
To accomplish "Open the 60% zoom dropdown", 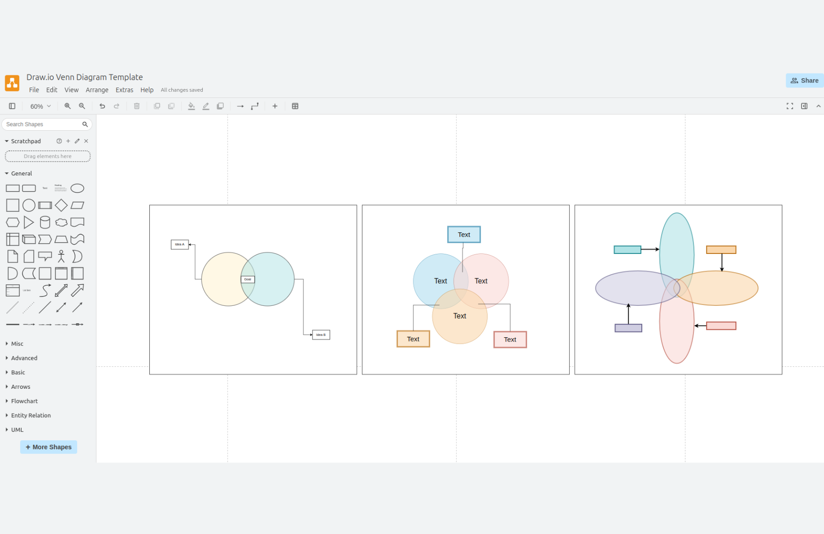I will (41, 106).
